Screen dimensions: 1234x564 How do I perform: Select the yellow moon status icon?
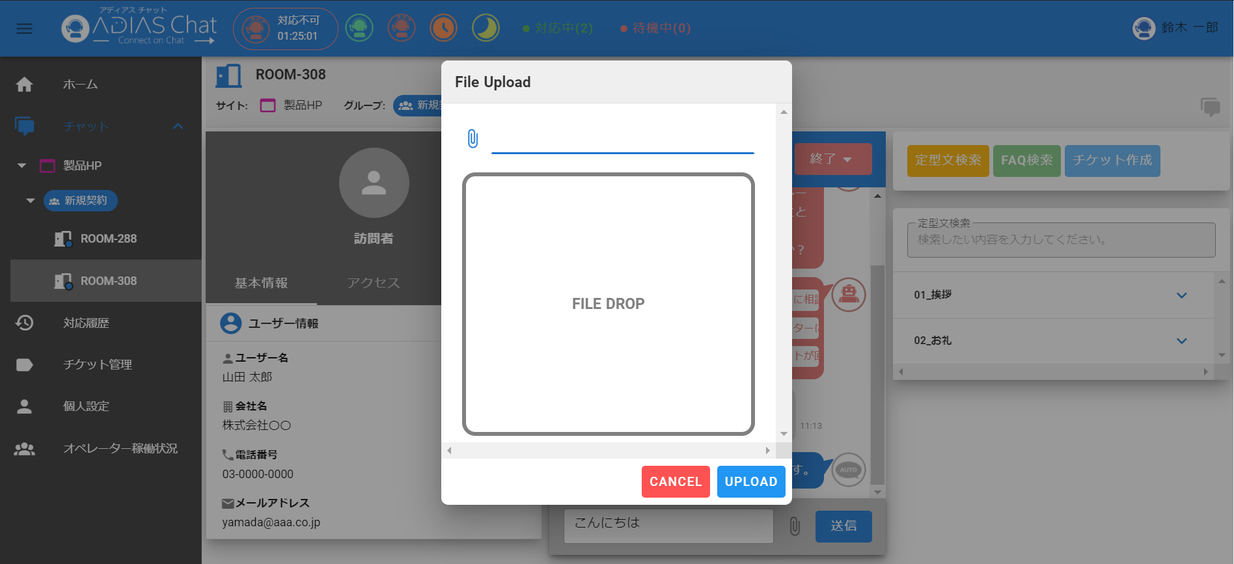[x=486, y=28]
